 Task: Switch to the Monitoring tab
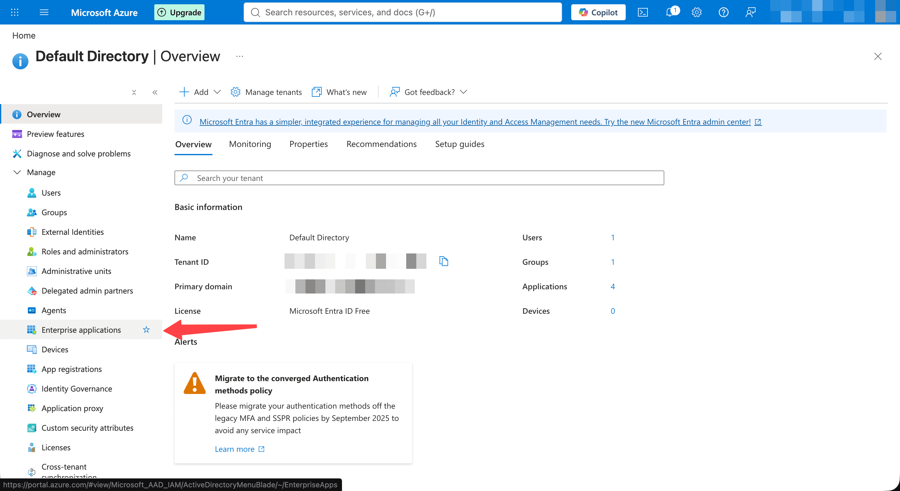coord(250,144)
